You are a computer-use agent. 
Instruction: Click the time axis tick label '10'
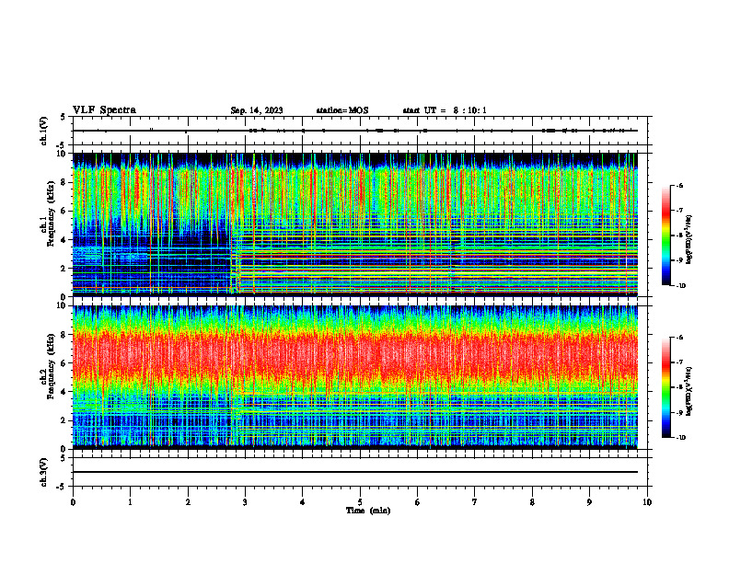coord(647,502)
